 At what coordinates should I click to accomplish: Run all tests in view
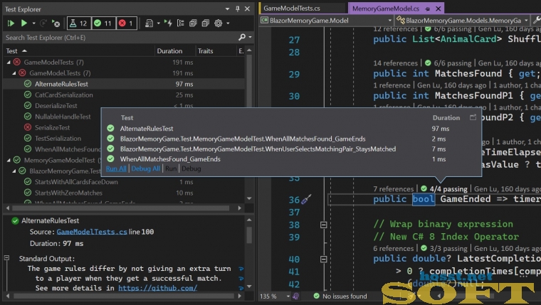pyautogui.click(x=11, y=23)
